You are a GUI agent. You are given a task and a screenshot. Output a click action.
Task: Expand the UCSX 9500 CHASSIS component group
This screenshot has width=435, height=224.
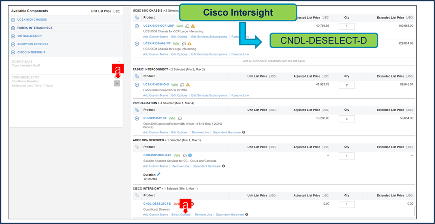(x=13, y=20)
